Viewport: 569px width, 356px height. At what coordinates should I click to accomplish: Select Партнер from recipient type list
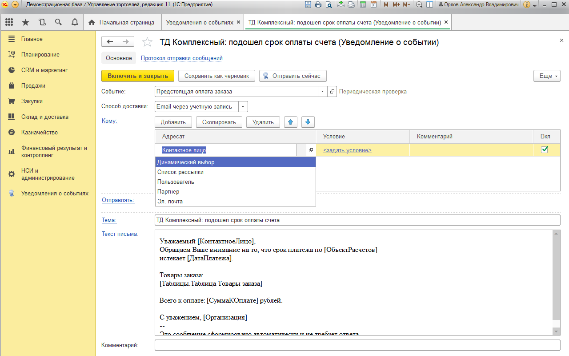click(x=168, y=192)
